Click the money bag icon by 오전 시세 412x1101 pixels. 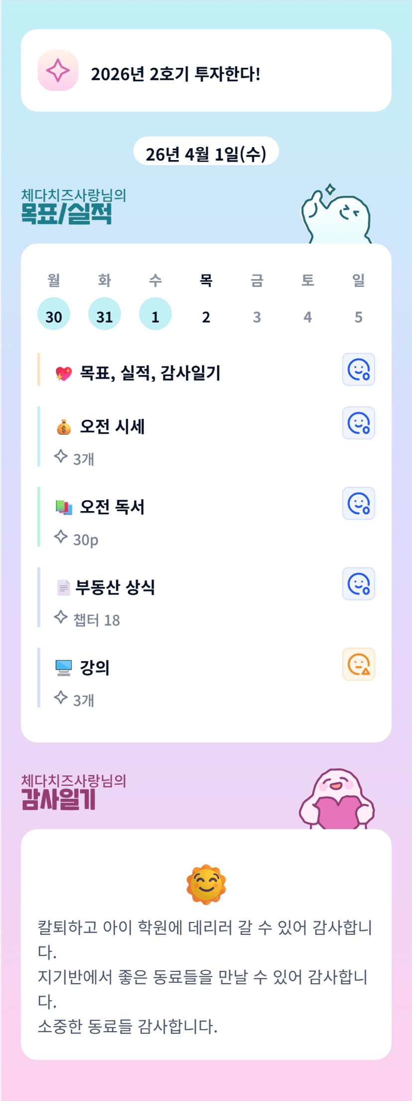coord(64,427)
